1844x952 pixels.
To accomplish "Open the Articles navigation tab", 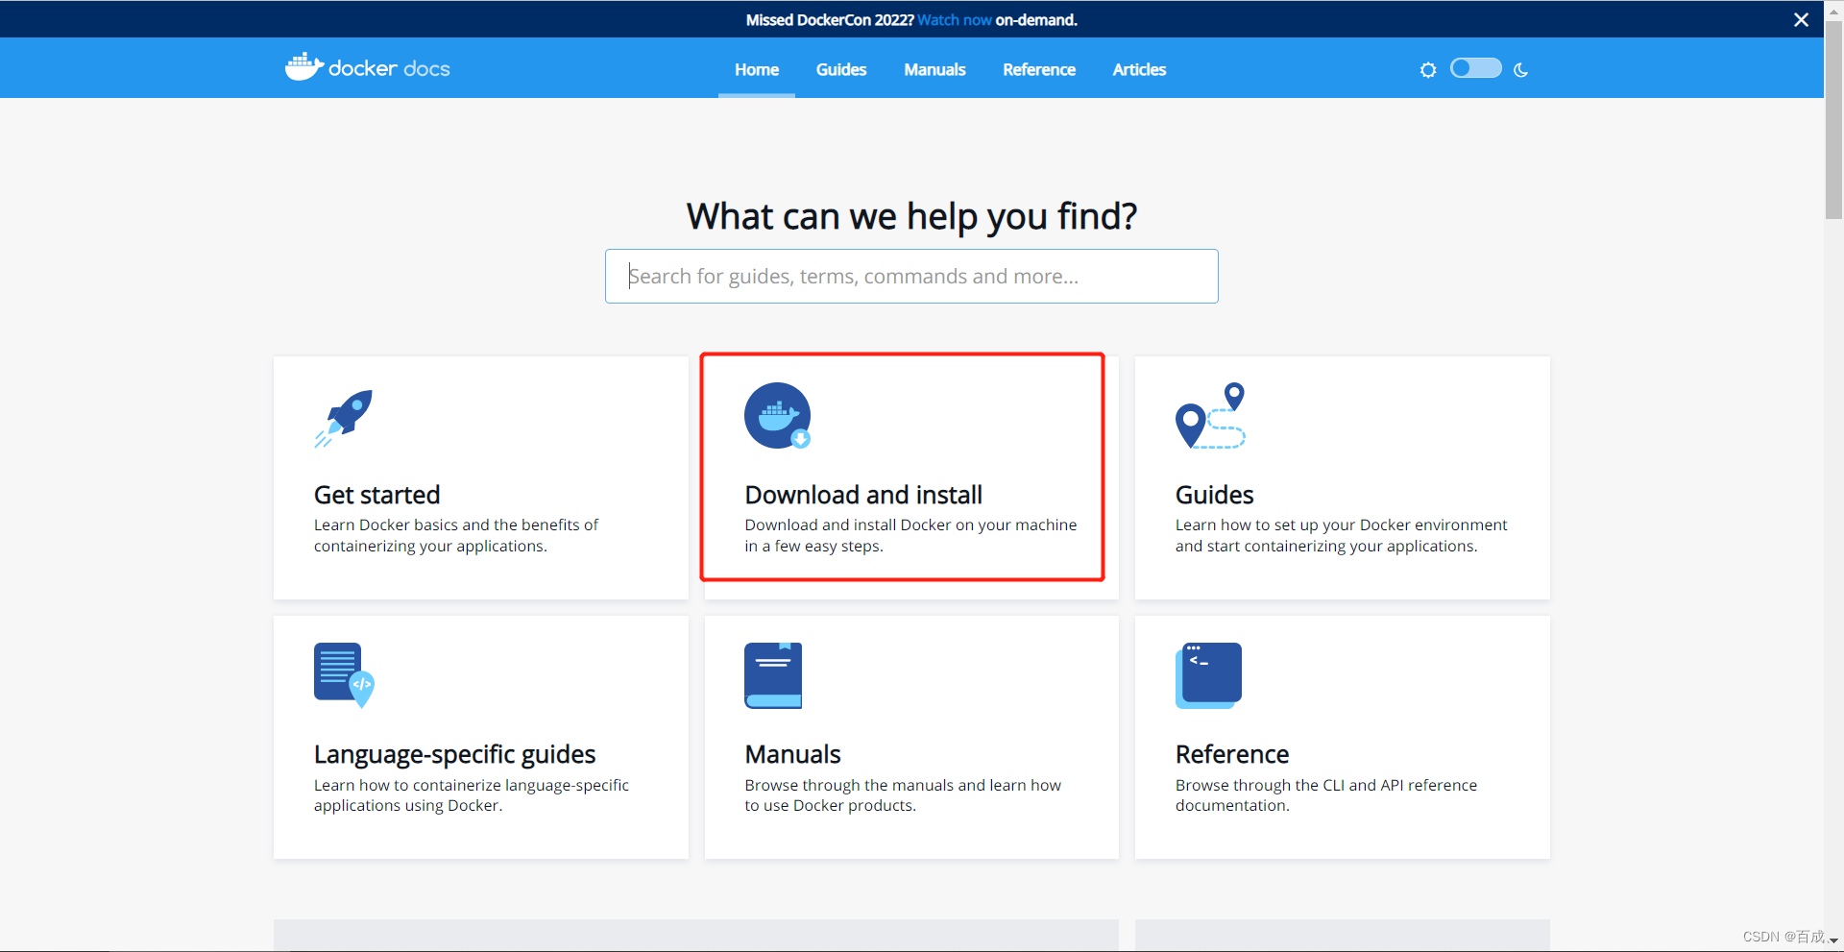I will pyautogui.click(x=1139, y=69).
